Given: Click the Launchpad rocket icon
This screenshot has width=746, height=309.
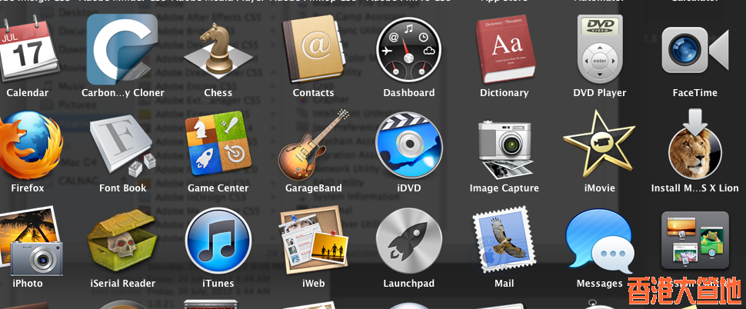Looking at the screenshot, I should (x=409, y=241).
